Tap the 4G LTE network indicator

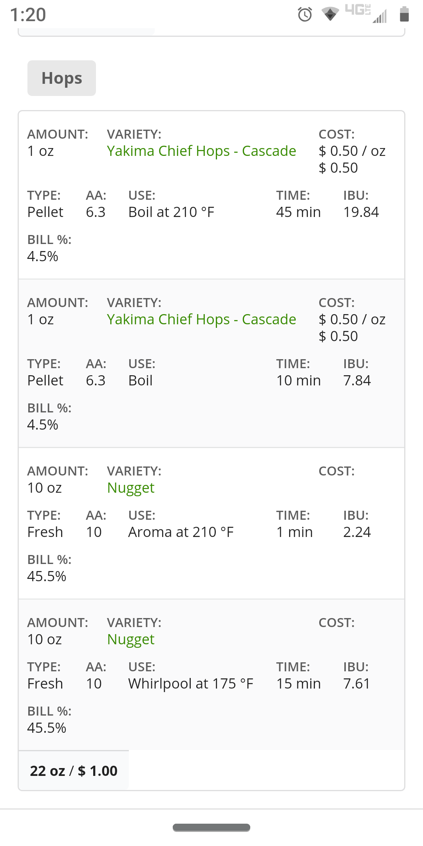[x=358, y=10]
